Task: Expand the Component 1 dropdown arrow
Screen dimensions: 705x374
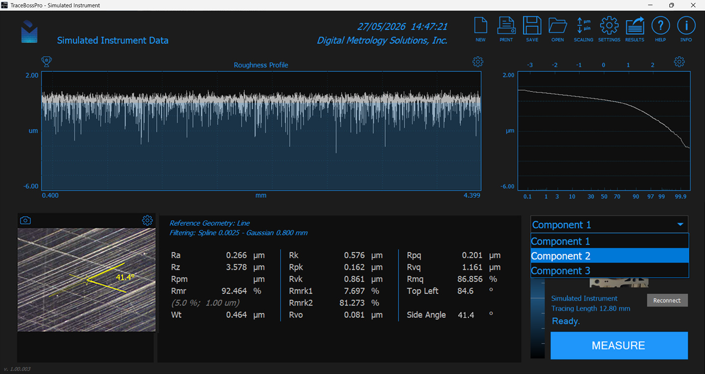Action: (x=680, y=225)
